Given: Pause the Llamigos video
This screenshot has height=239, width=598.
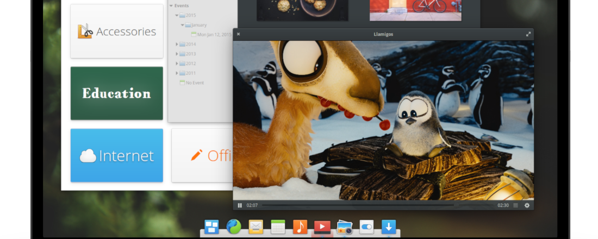Looking at the screenshot, I should 240,205.
